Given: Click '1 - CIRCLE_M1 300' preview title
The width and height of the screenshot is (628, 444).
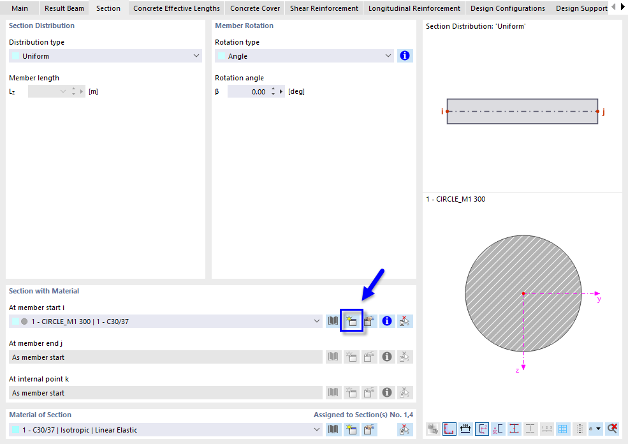Looking at the screenshot, I should [455, 199].
